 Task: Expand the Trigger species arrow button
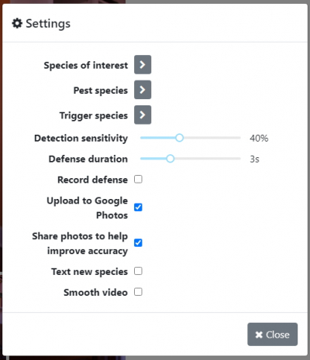(143, 115)
